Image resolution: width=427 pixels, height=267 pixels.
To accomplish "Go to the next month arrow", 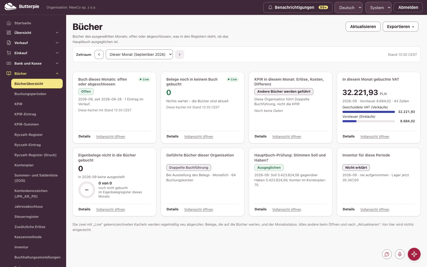I will pos(180,54).
